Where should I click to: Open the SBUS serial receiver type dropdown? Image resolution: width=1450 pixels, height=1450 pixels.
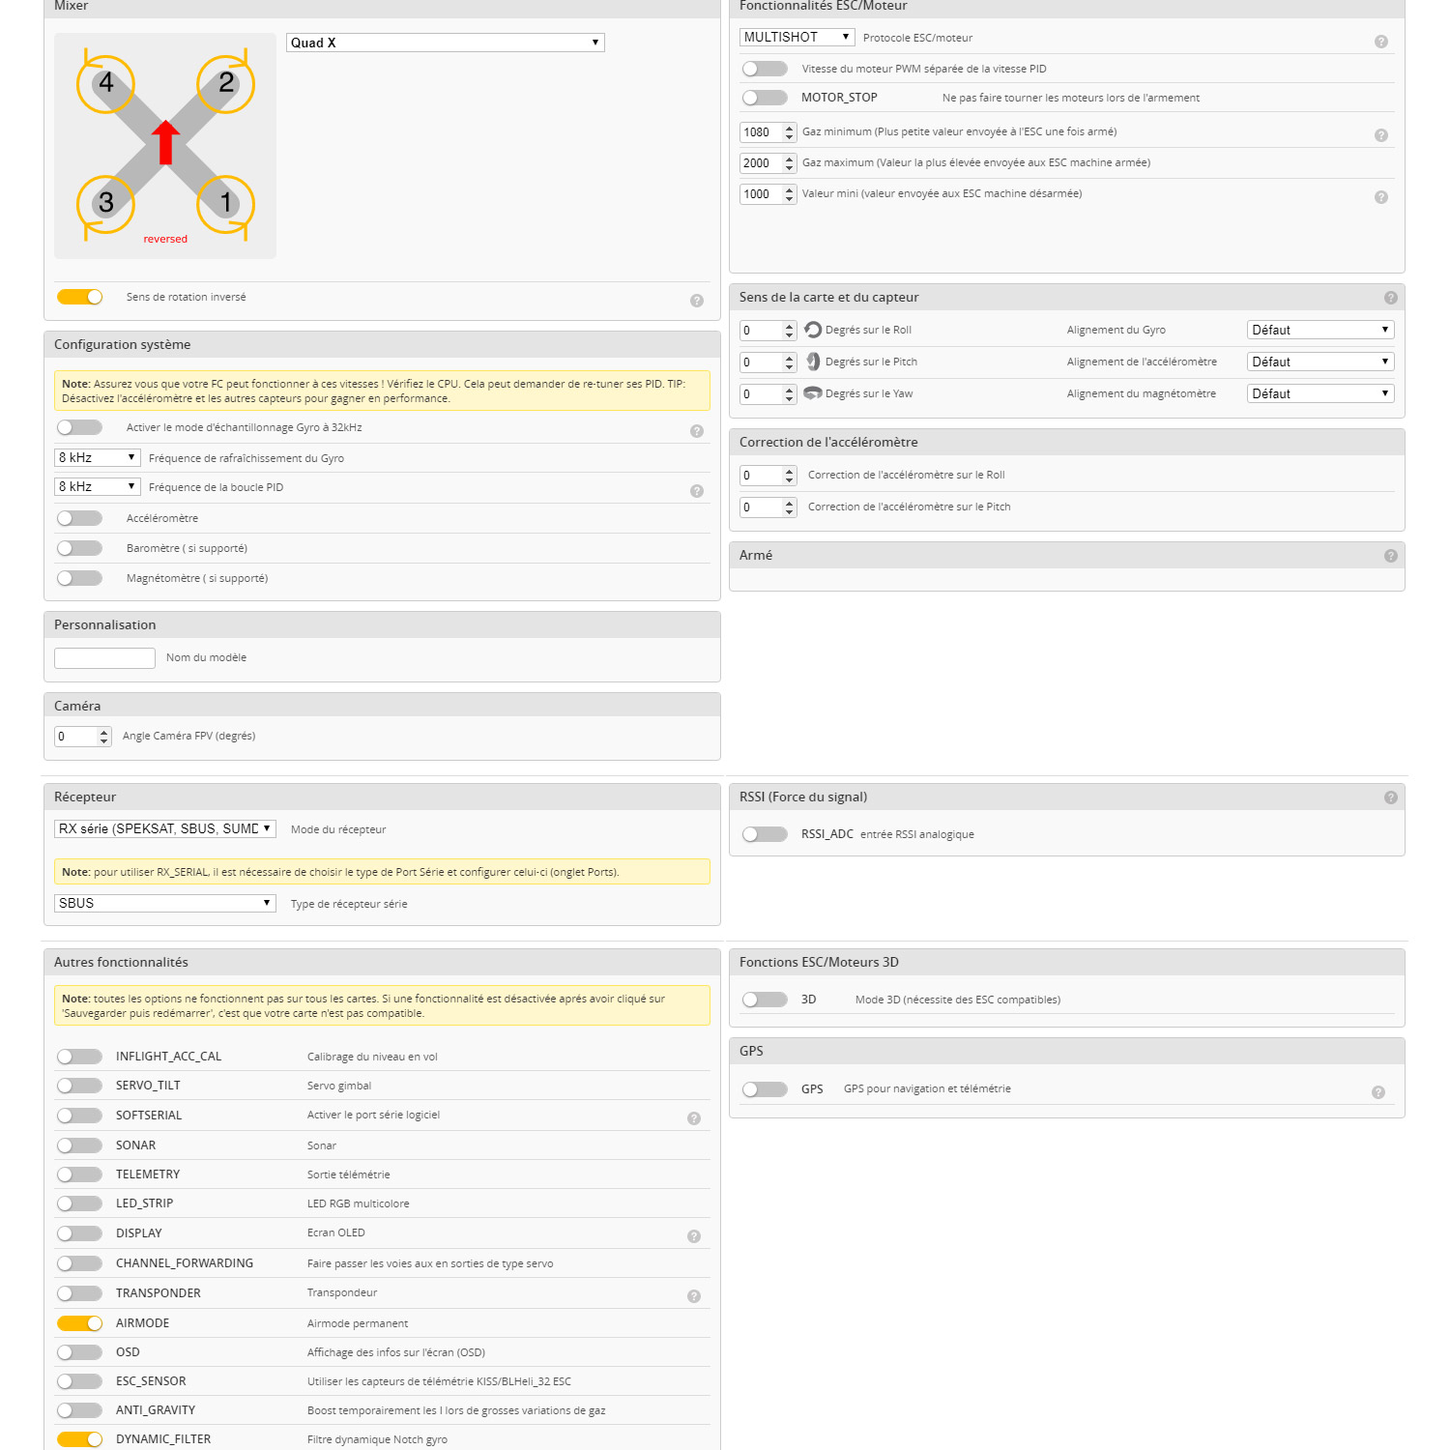click(x=165, y=903)
